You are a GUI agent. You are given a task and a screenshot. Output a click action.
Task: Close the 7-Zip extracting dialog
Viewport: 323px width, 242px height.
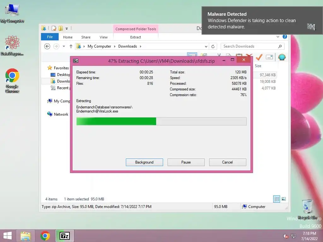coord(244,60)
